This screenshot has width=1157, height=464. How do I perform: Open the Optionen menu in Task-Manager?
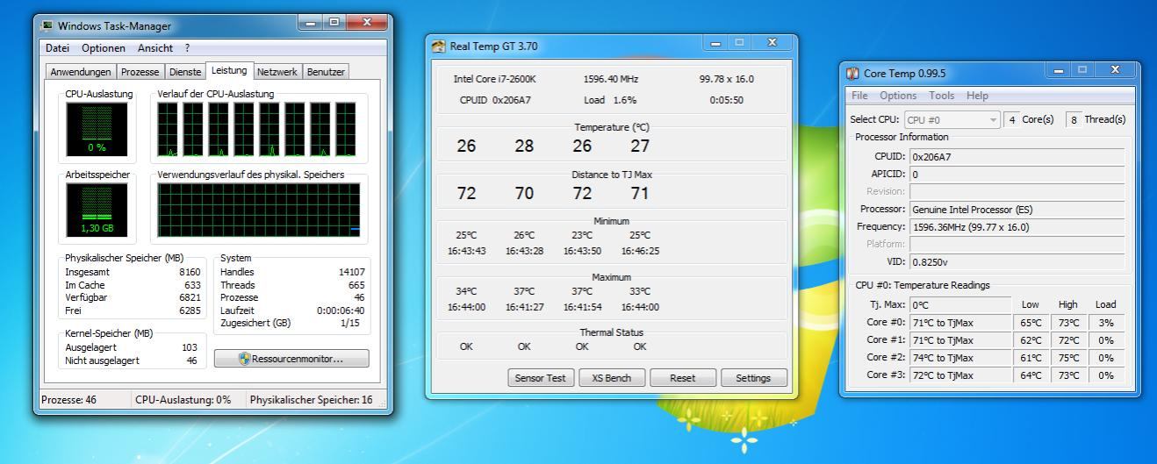[x=104, y=48]
